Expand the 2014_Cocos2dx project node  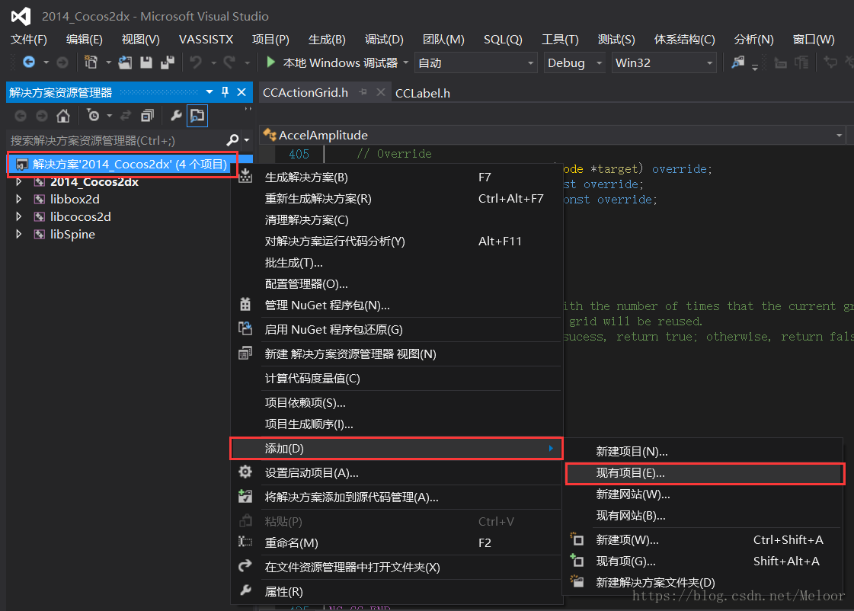tap(18, 182)
